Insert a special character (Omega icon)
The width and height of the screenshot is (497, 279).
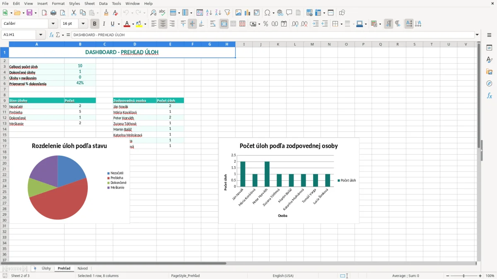pyautogui.click(x=267, y=13)
